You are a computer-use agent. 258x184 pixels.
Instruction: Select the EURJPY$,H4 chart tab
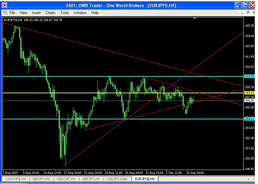pos(145,179)
